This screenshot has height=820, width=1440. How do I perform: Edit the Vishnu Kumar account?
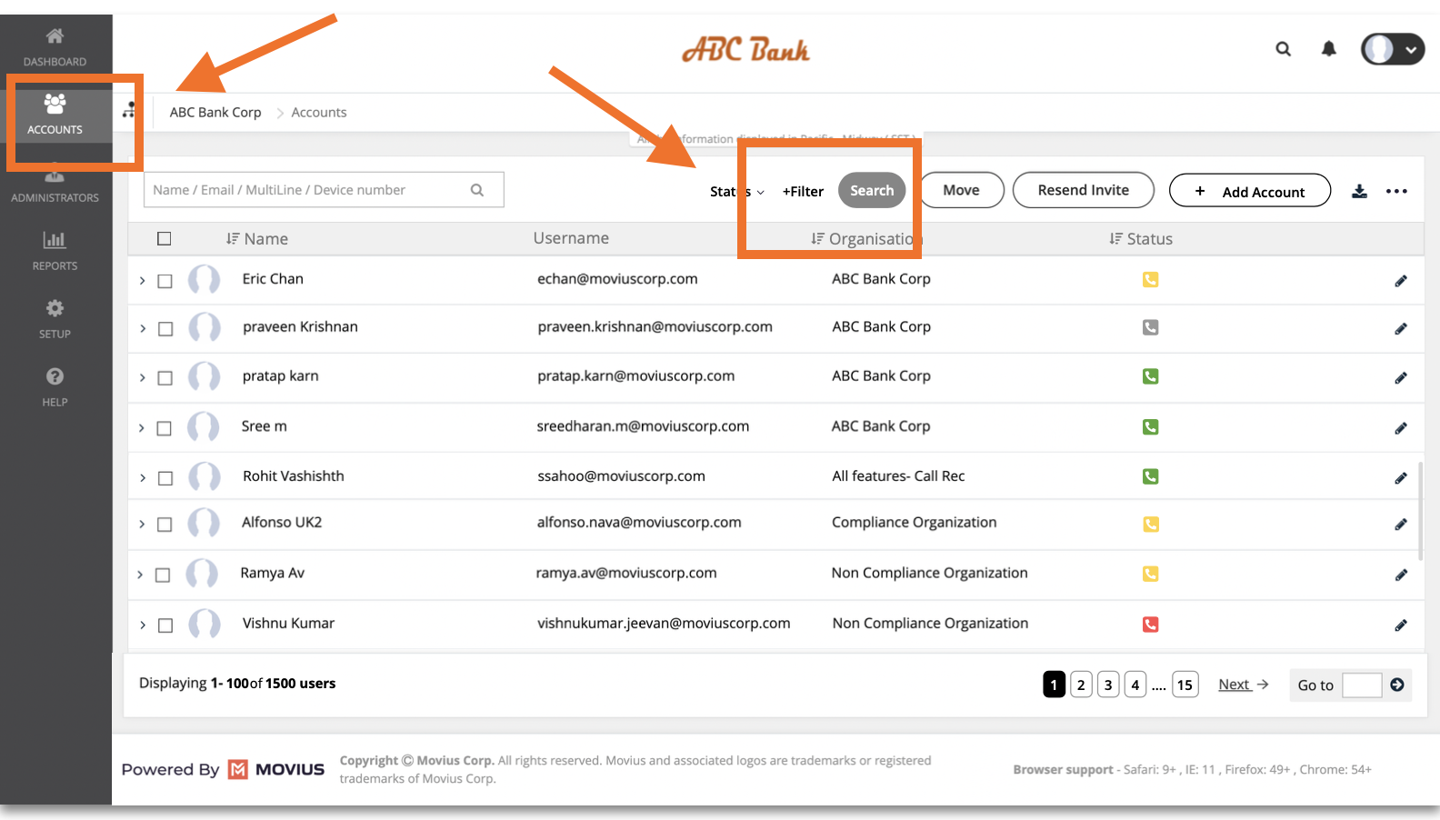(1401, 625)
